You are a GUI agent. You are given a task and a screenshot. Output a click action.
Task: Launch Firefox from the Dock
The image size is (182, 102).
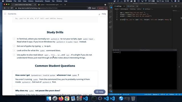pos(61,99)
